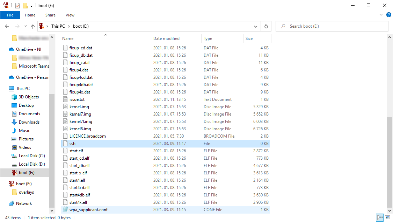Click the navigation pane scroll down arrow

tap(52, 211)
